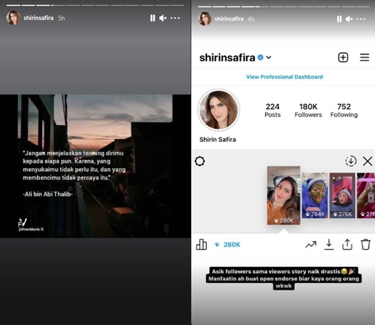Open shirinsafira avatar on right story
Image resolution: width=375 pixels, height=325 pixels.
pos(205,19)
